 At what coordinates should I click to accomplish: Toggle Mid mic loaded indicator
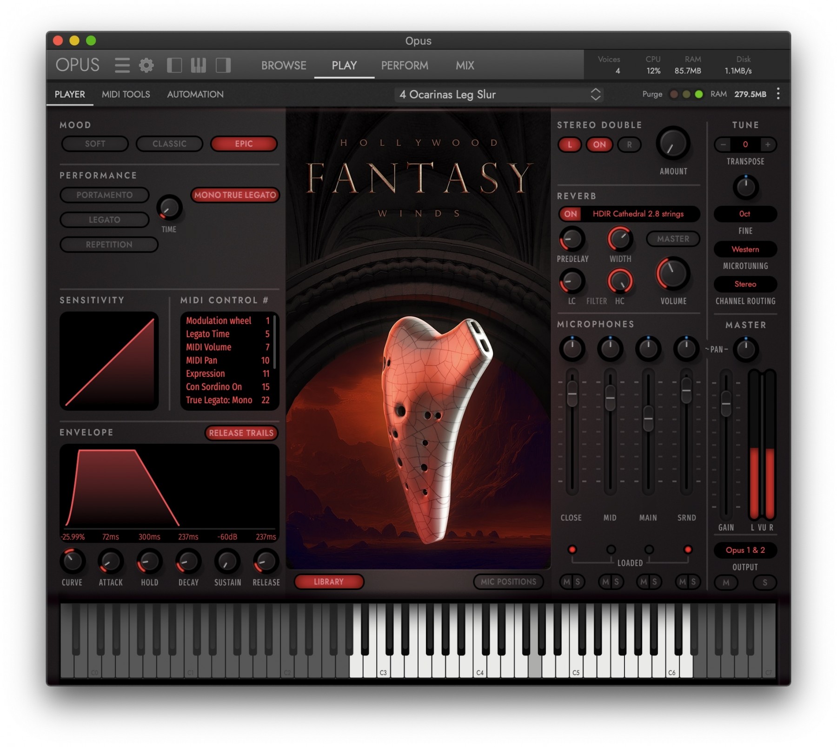point(611,550)
